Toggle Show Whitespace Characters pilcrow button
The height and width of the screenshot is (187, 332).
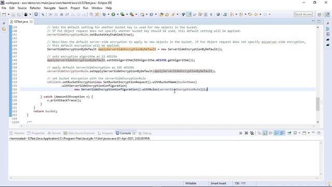(211, 15)
